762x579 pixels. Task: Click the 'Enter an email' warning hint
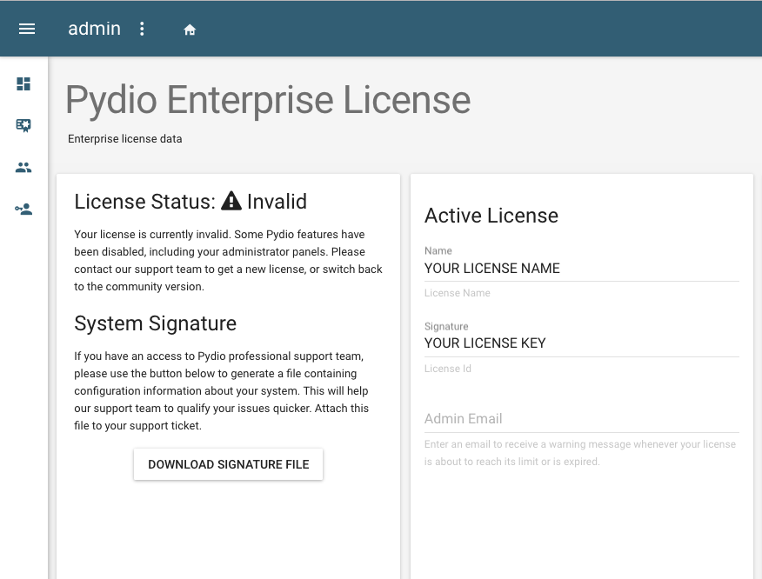[x=580, y=453]
